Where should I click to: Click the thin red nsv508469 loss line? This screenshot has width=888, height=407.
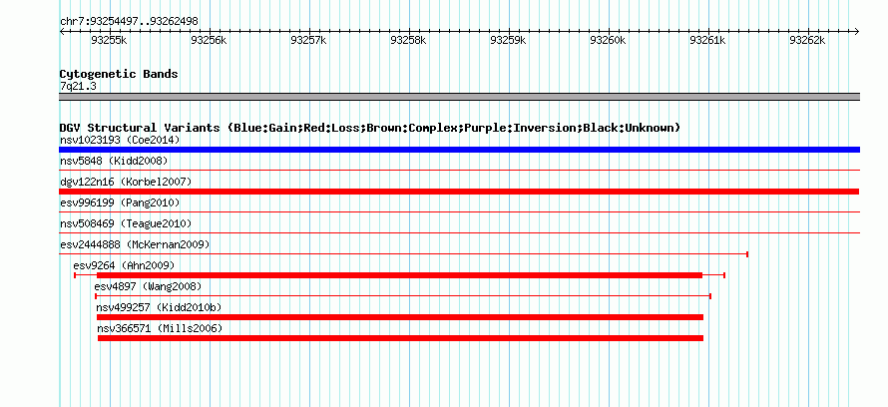pyautogui.click(x=459, y=232)
